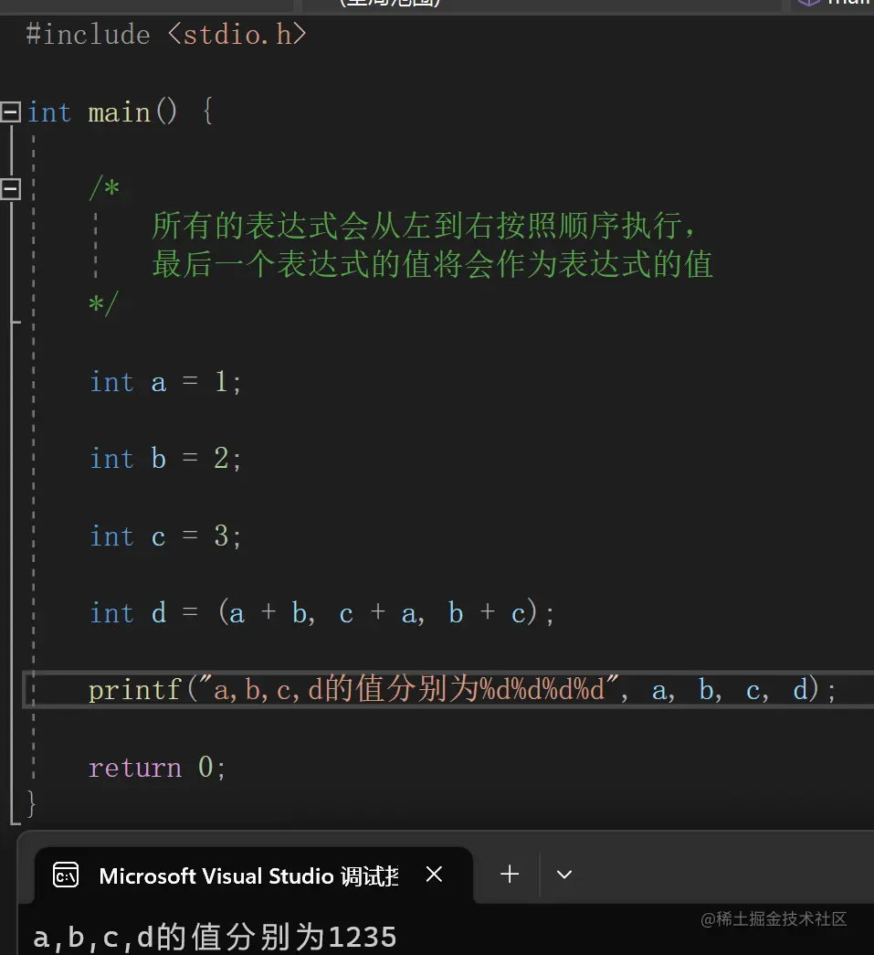Collapse the block comment fold marker
Screen dimensions: 874x955
tap(10, 189)
